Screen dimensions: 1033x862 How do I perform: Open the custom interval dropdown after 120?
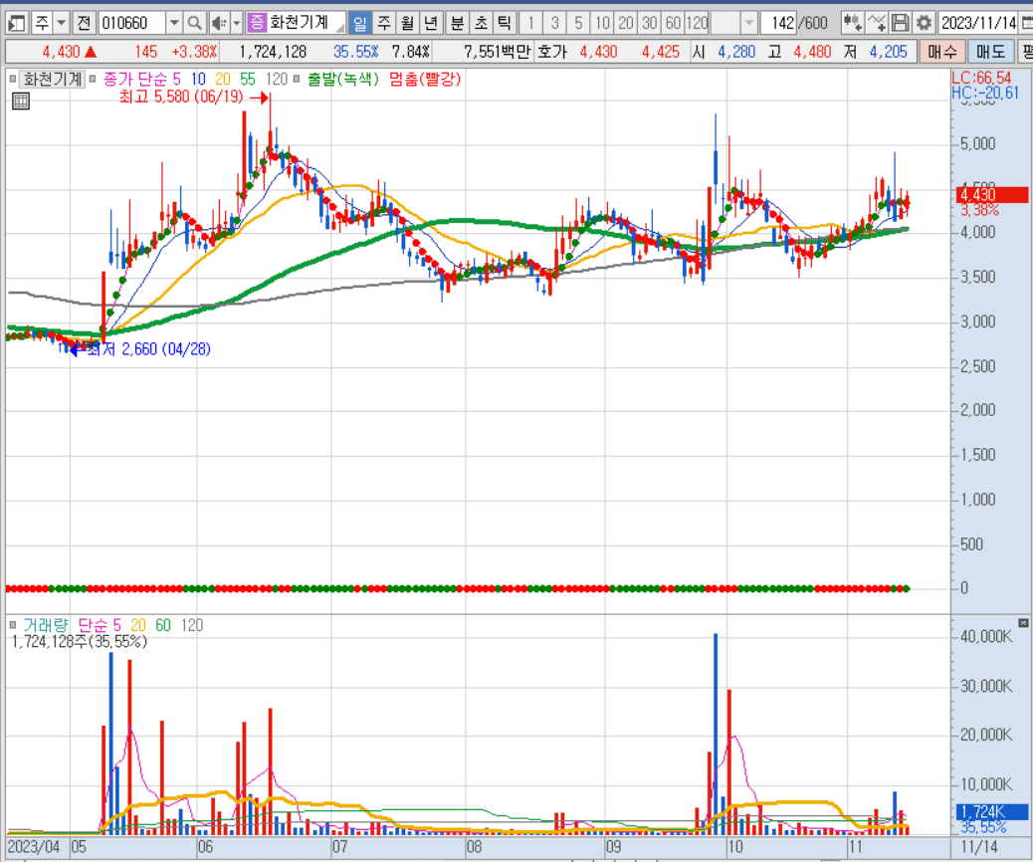point(749,24)
